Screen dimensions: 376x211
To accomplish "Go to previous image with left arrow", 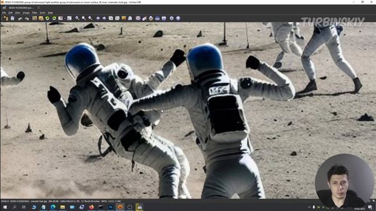I will pos(98,18).
